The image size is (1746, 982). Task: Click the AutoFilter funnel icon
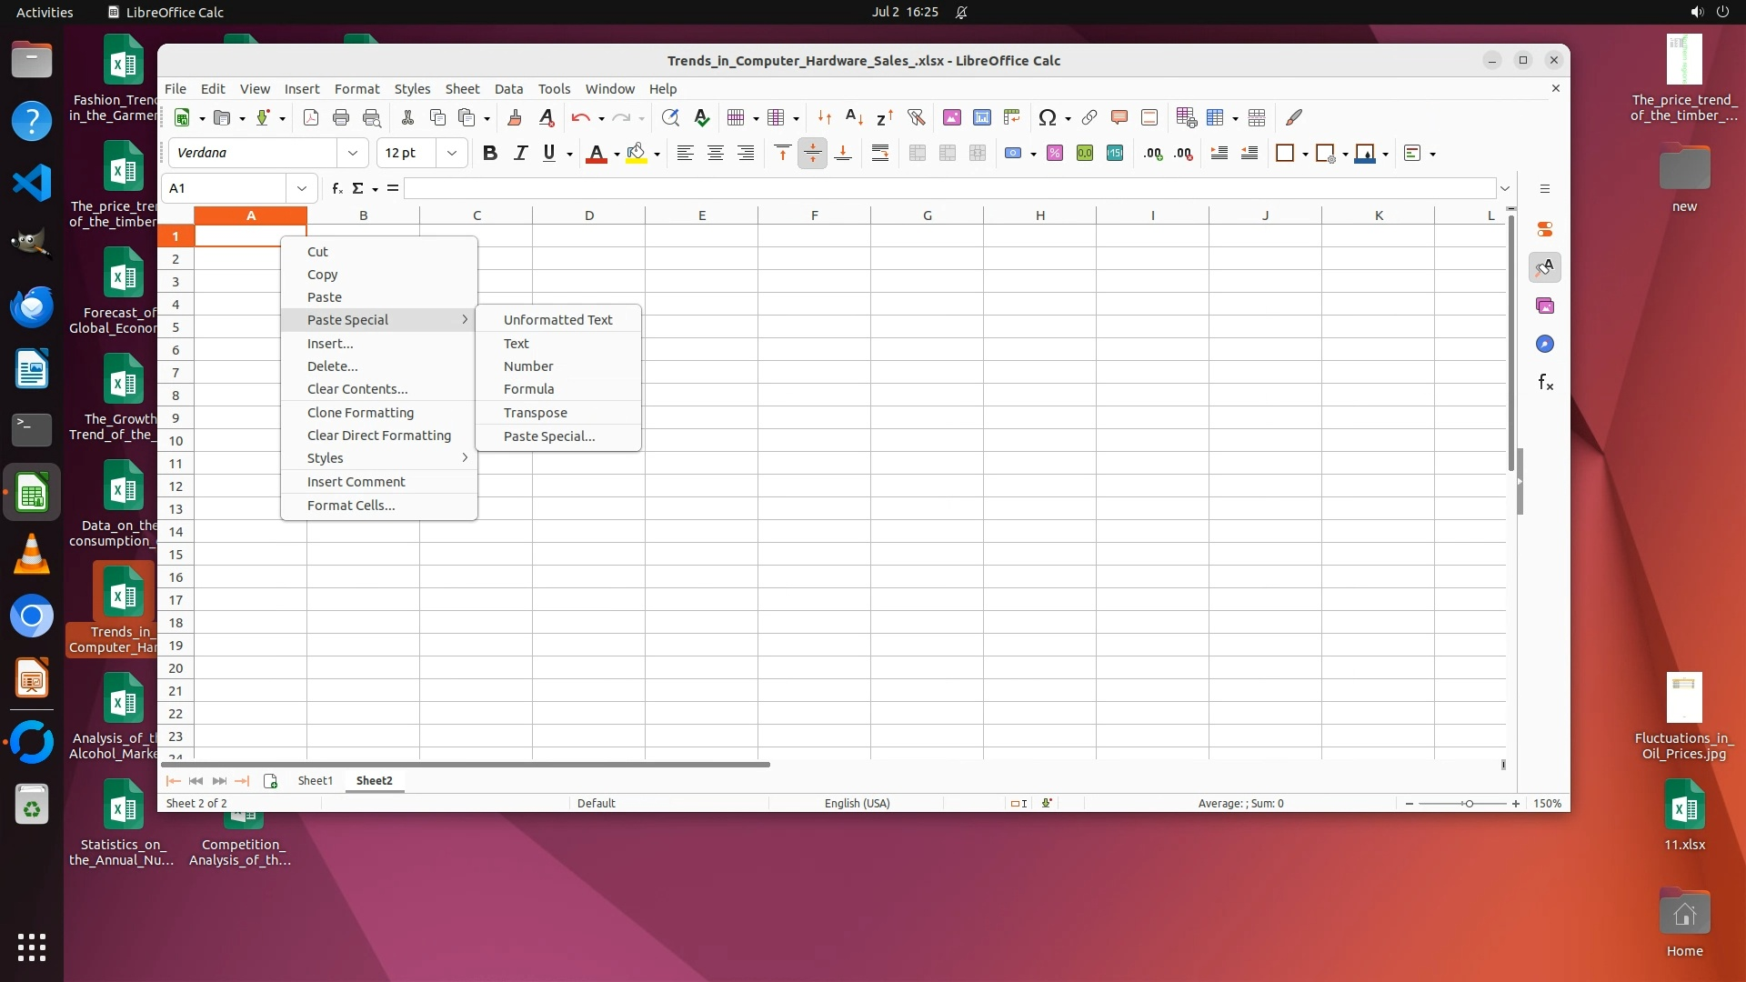916,117
